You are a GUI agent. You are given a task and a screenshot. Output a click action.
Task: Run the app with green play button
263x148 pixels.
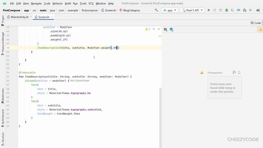tap(209, 10)
